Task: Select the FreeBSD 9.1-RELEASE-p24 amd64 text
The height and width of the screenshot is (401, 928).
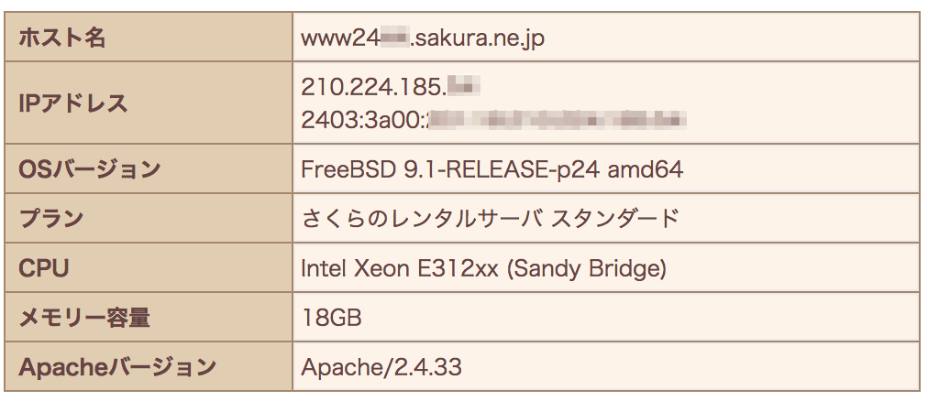Action: (492, 169)
